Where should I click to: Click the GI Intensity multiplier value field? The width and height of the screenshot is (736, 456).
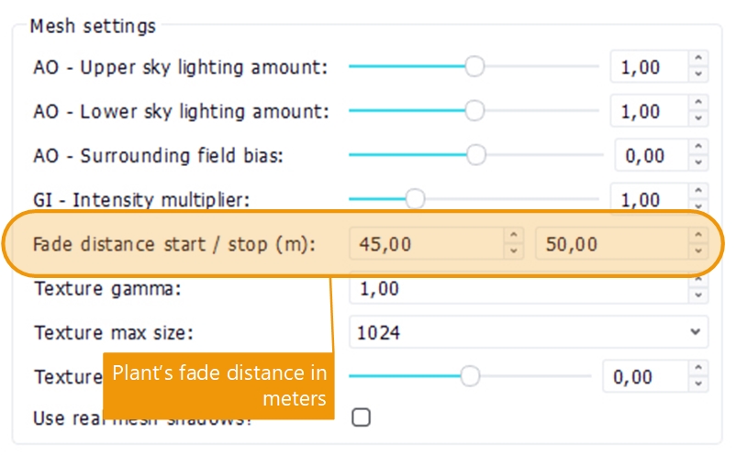(648, 199)
